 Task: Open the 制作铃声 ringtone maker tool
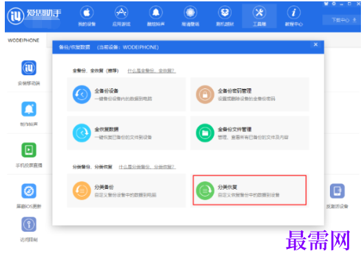[x=29, y=114]
